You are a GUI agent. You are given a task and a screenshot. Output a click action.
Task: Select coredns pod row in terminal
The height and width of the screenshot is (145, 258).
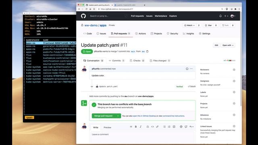51,76
